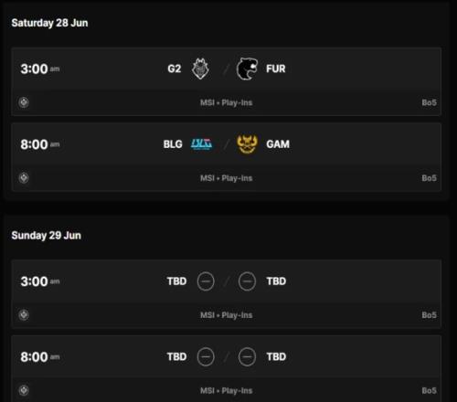Image resolution: width=457 pixels, height=402 pixels.
Task: Click MSI league icon in BLG match
Action: 24,178
